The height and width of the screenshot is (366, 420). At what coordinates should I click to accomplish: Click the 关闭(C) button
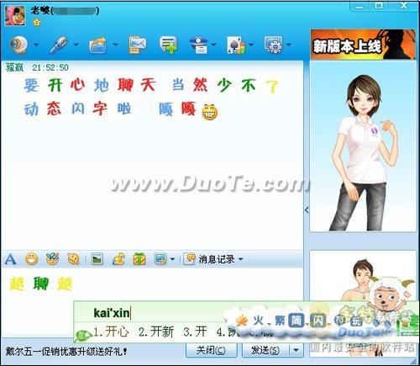211,350
